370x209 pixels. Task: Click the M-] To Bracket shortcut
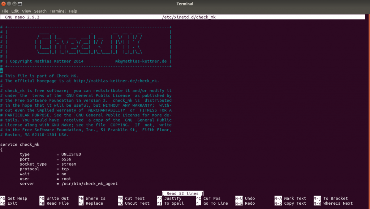pos(331,199)
